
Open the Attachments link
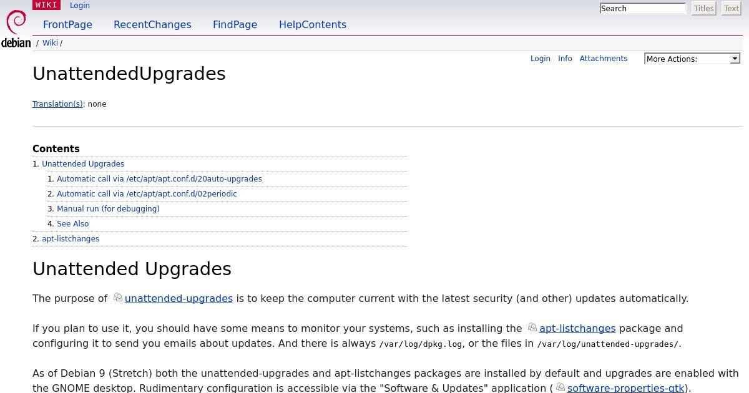604,59
